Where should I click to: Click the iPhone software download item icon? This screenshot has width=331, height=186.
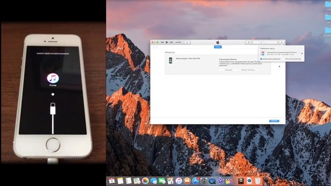pos(263,53)
